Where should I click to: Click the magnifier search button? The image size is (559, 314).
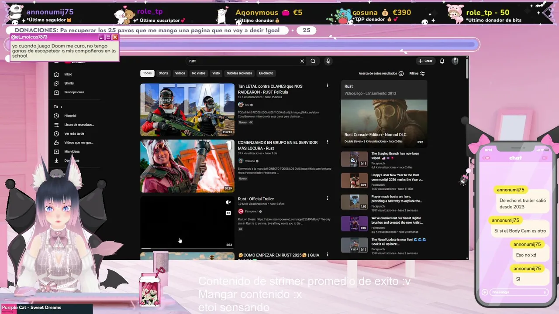(313, 61)
